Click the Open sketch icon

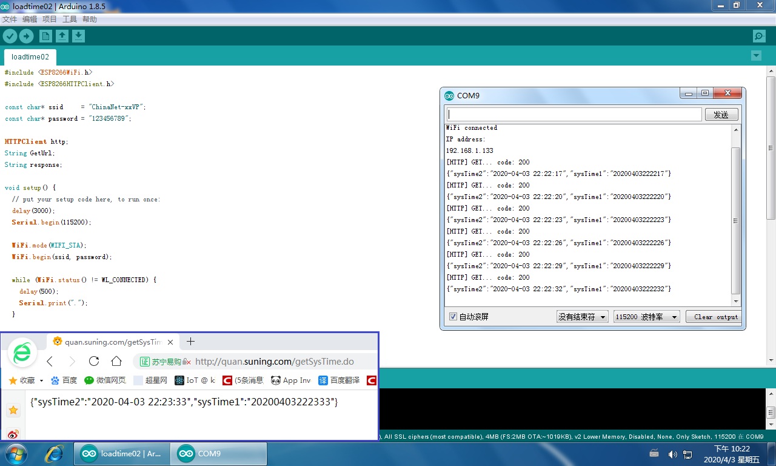tap(62, 36)
